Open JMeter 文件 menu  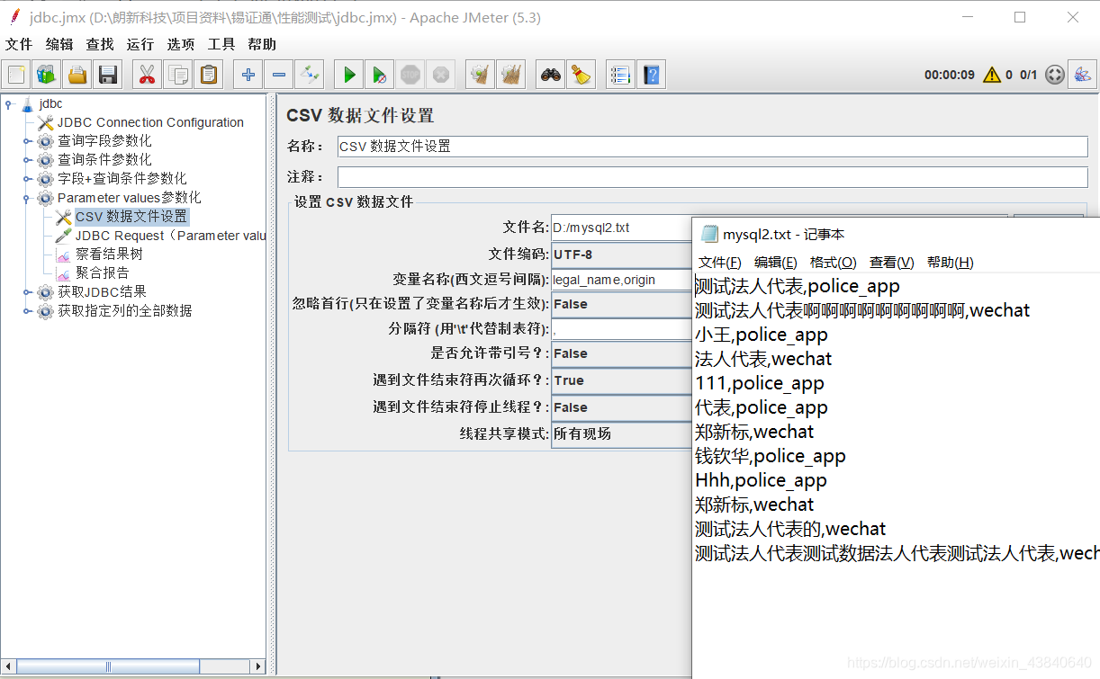point(19,44)
